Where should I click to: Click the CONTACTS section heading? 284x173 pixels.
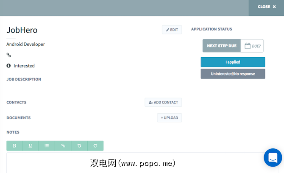pos(17,102)
